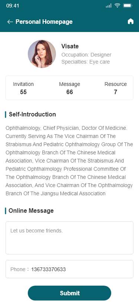Open the Invitation count of 55
Screen dimensions: 139x302
23,88
